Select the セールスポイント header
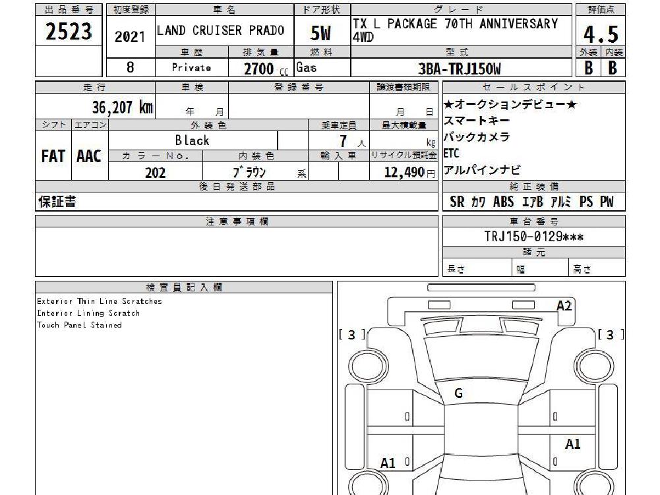The image size is (660, 495). [x=533, y=87]
